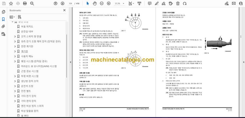Screen dimensions: 245x118
Task: Open the 계기판 bookmark link
Action: pyautogui.click(x=24, y=51)
